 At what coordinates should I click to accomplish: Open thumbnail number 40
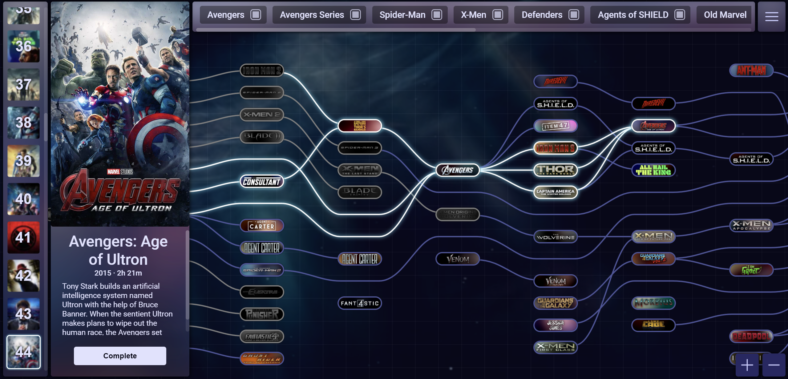coord(23,199)
